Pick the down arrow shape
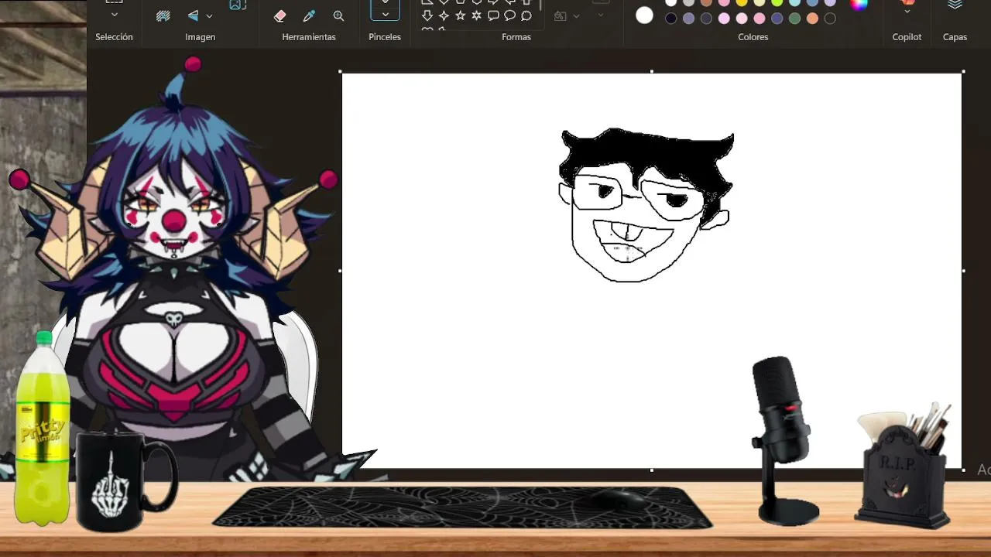The image size is (991, 557). tap(427, 15)
